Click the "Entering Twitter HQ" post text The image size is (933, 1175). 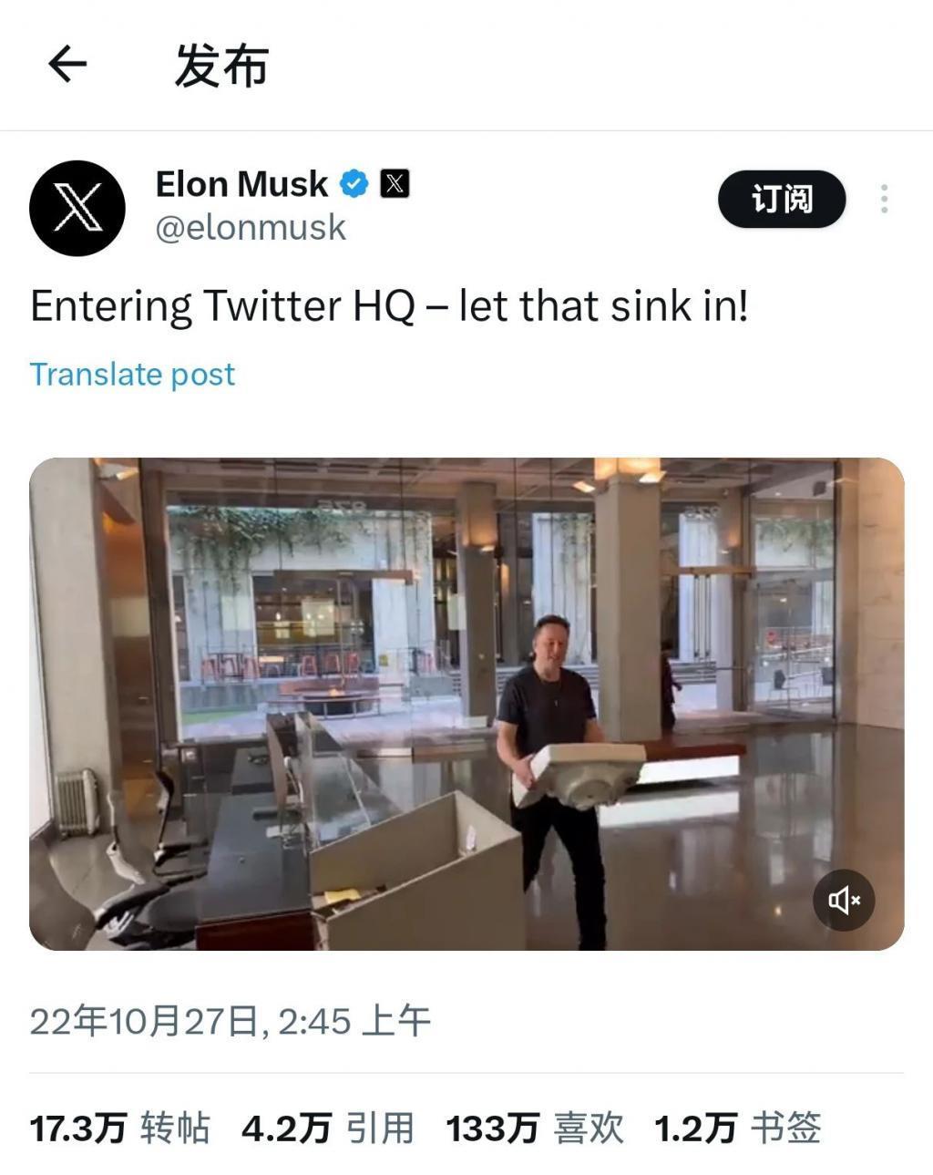389,306
